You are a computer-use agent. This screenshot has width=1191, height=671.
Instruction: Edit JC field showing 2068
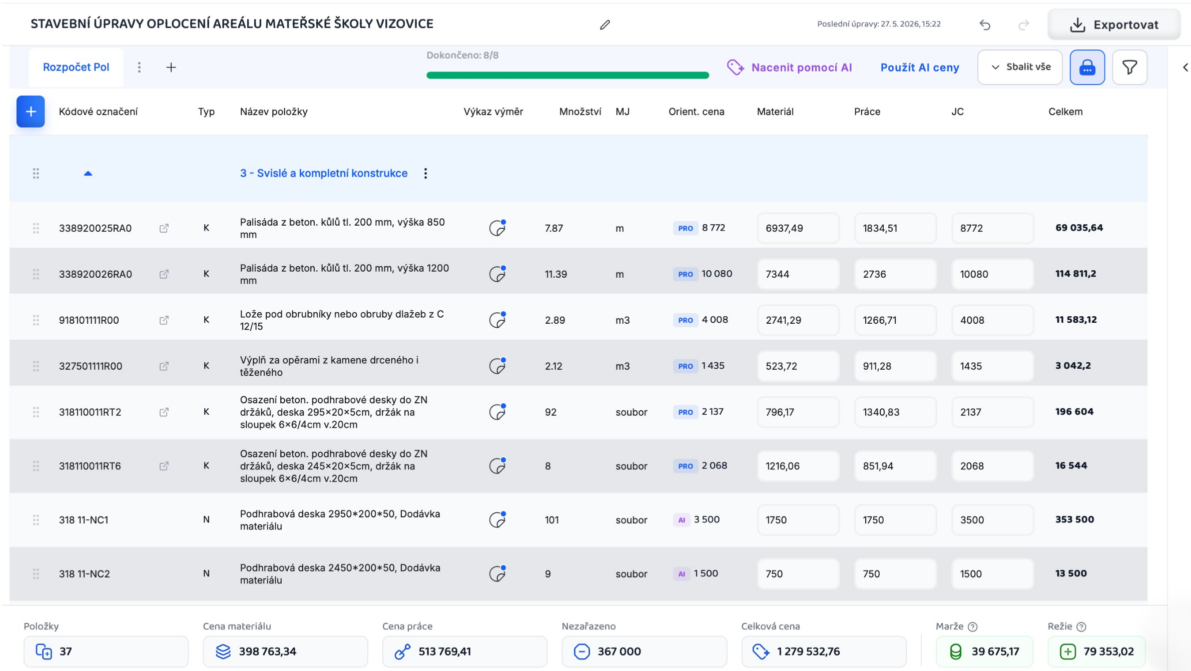[992, 466]
